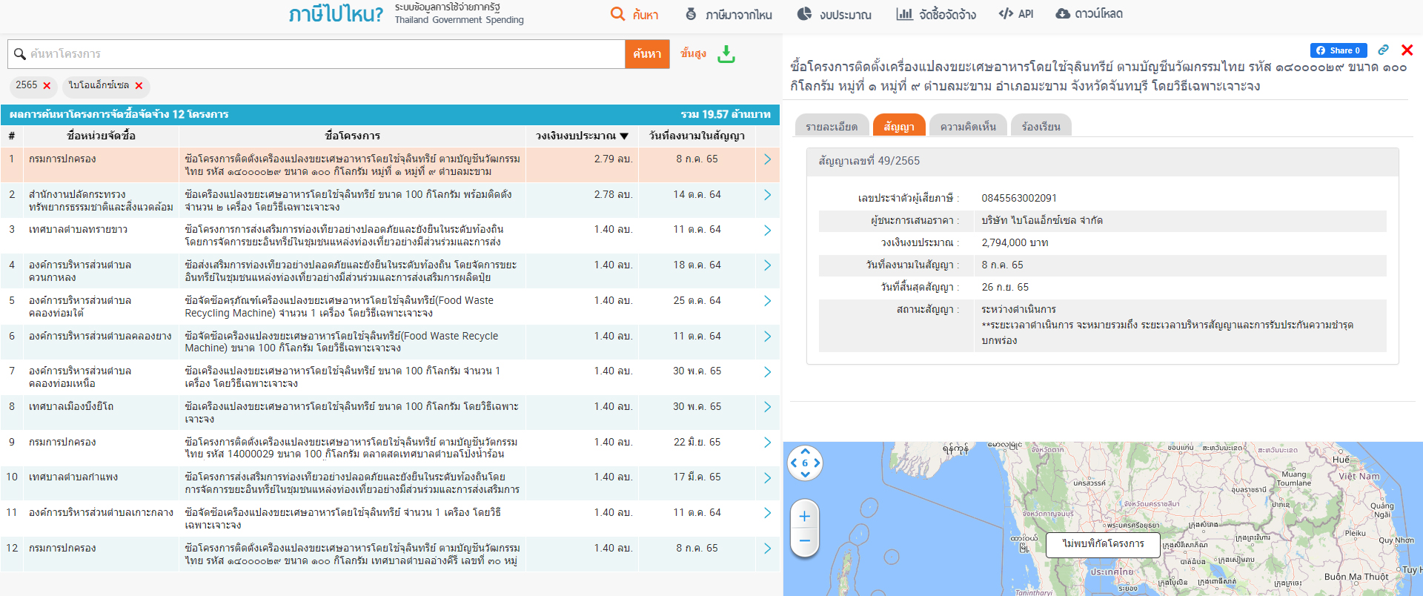Viewport: 1423px width, 596px height.
Task: Open the ความคิดเห็น tab
Action: coord(968,127)
